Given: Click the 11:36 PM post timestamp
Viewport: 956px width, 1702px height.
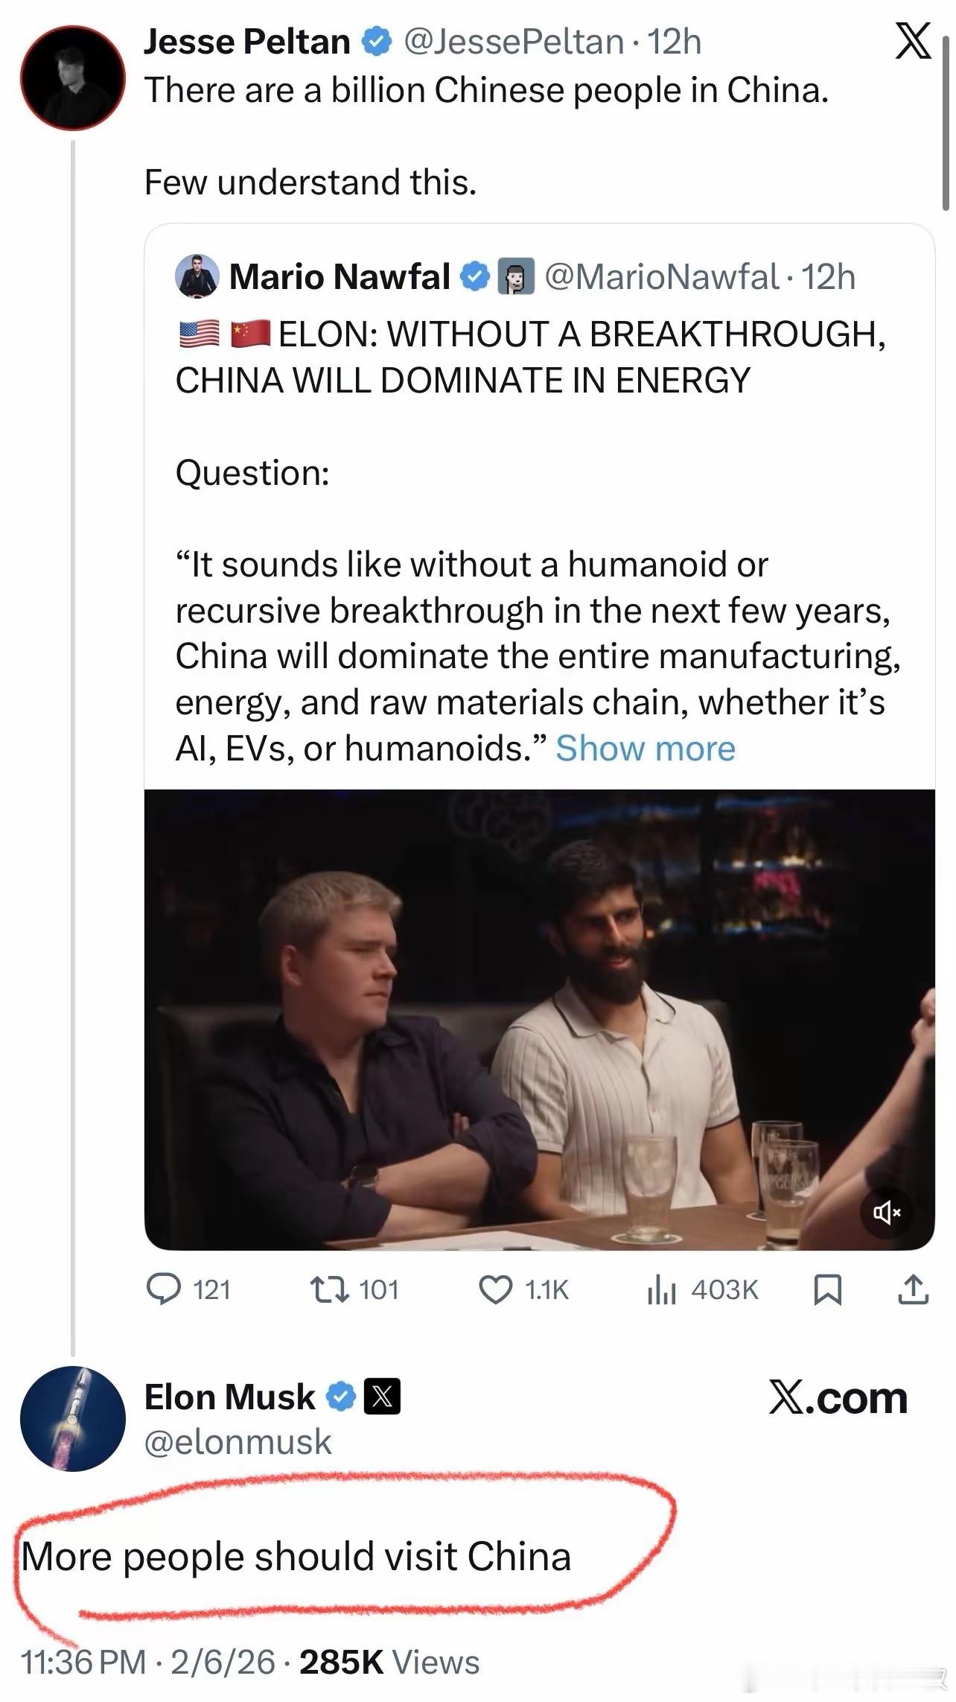Looking at the screenshot, I should click(83, 1662).
